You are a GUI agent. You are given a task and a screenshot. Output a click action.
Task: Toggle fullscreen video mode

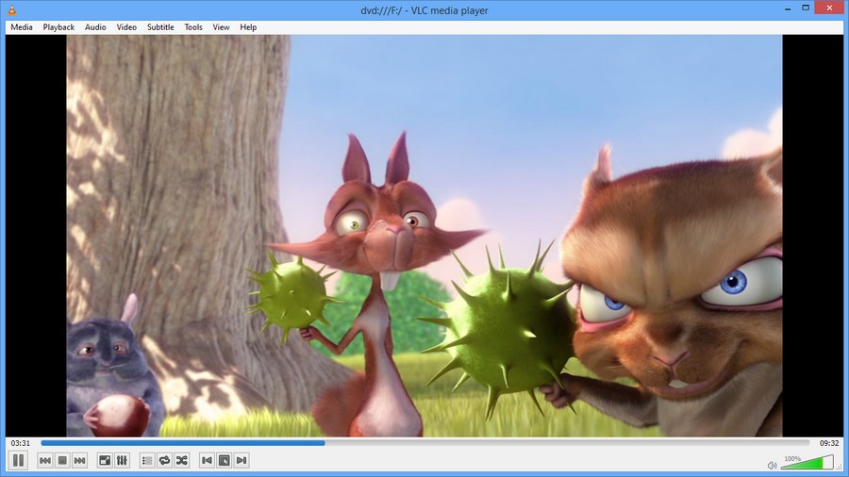coord(105,460)
